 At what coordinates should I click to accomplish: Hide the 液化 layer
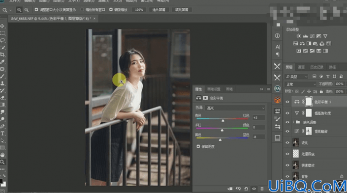[x=287, y=142]
